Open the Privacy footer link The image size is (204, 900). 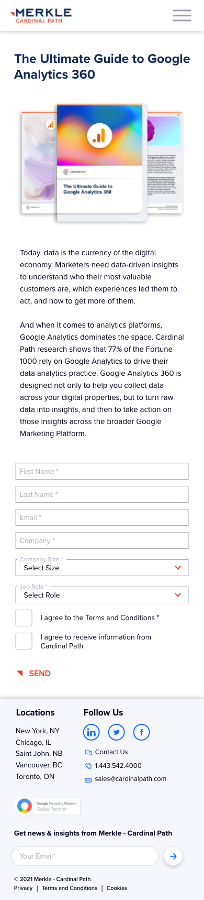(23, 888)
